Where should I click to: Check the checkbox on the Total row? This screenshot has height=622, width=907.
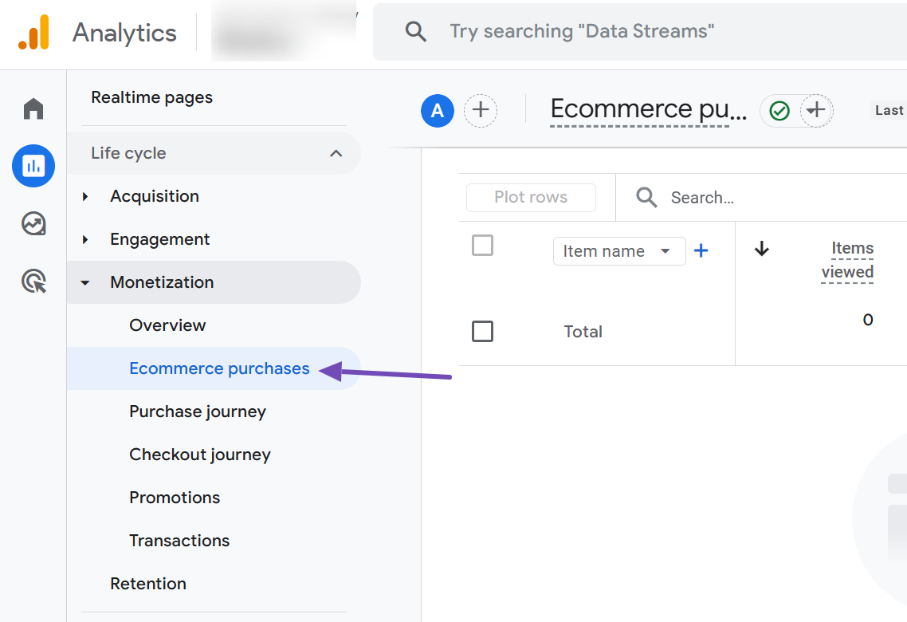click(x=482, y=331)
